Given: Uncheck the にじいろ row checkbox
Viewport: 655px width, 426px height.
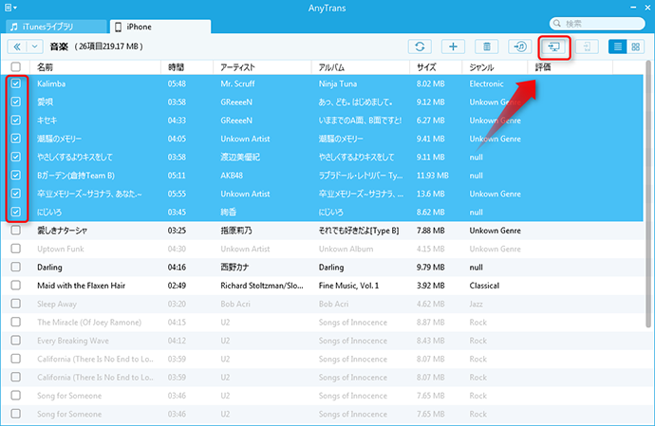Looking at the screenshot, I should pyautogui.click(x=15, y=213).
